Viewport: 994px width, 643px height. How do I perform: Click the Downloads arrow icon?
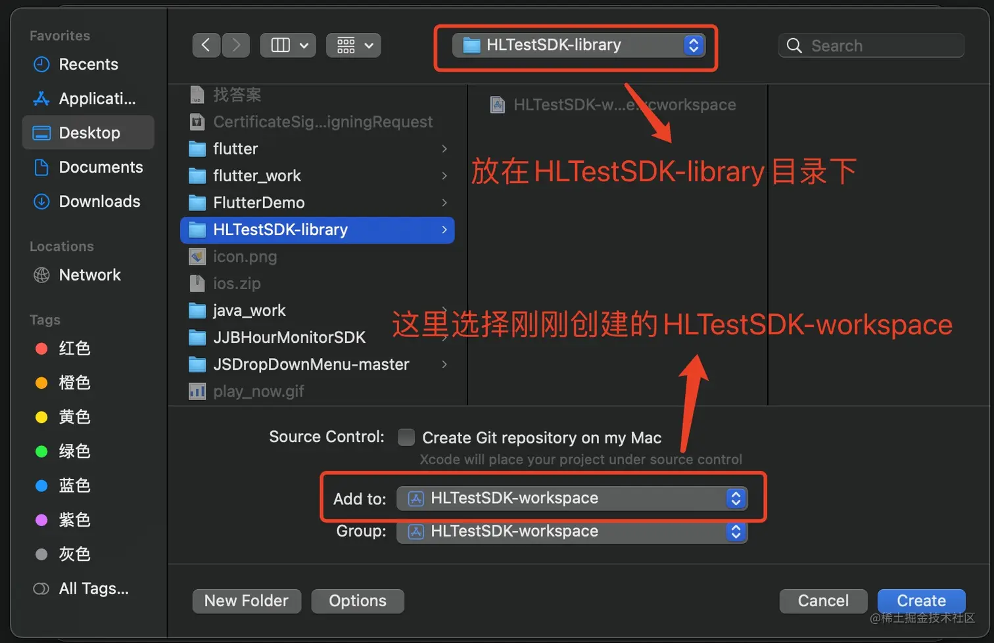[41, 201]
